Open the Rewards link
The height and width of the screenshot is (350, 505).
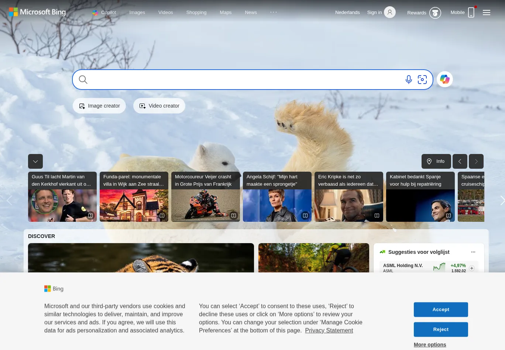pyautogui.click(x=416, y=13)
